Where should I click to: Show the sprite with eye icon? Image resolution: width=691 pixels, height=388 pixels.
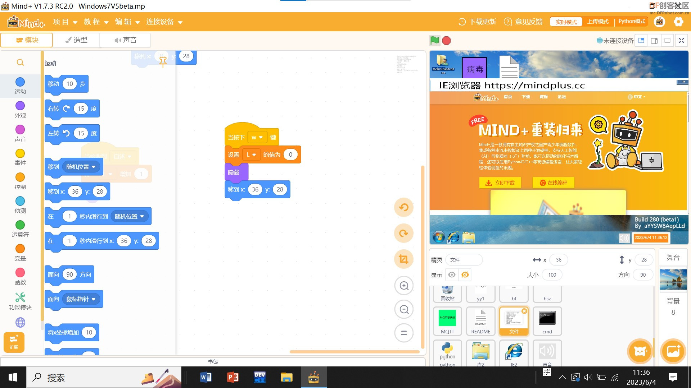tap(452, 275)
